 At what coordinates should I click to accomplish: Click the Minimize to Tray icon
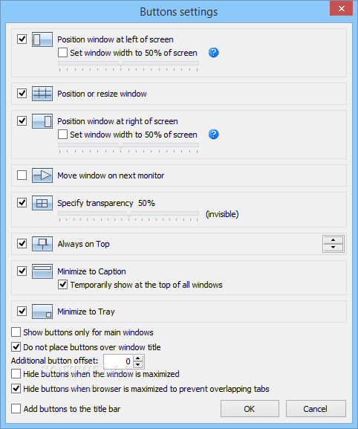[42, 312]
